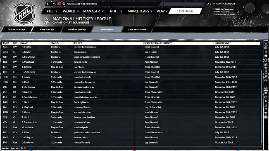Viewport: 269px width, 151px height.
Task: Sort the table by INJURY column
Action: click(x=78, y=43)
